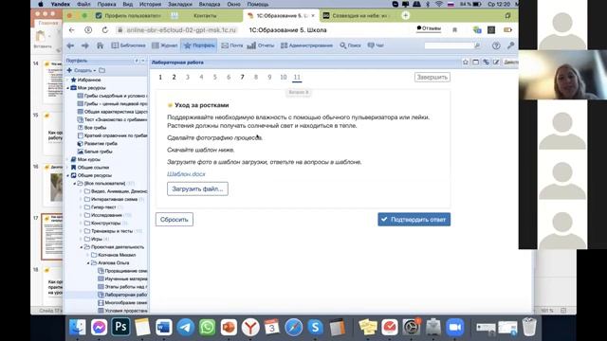Go to question 1 of the lab work
The image size is (607, 341).
[160, 78]
